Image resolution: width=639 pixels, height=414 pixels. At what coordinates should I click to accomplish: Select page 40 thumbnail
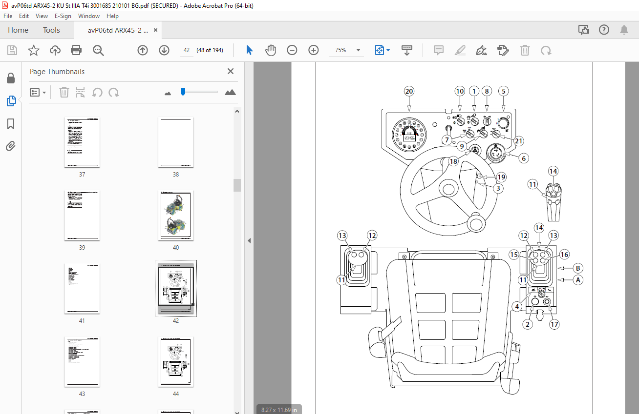176,216
